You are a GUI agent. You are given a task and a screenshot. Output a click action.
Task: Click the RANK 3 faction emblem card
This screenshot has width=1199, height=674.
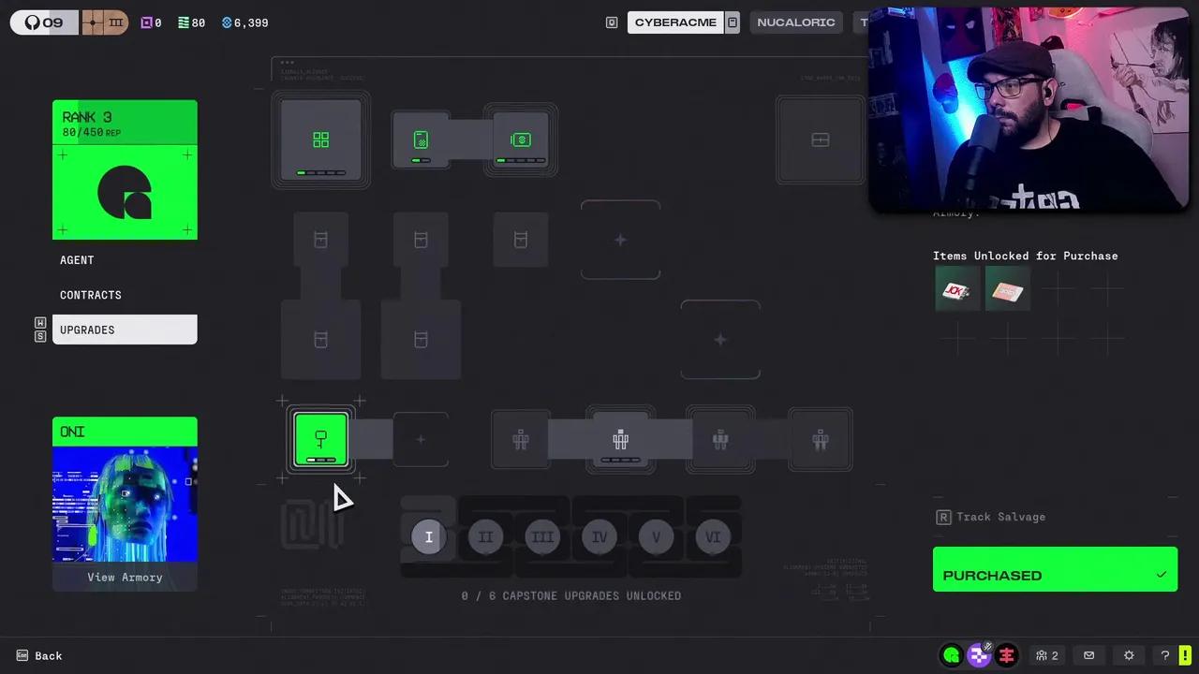point(125,169)
